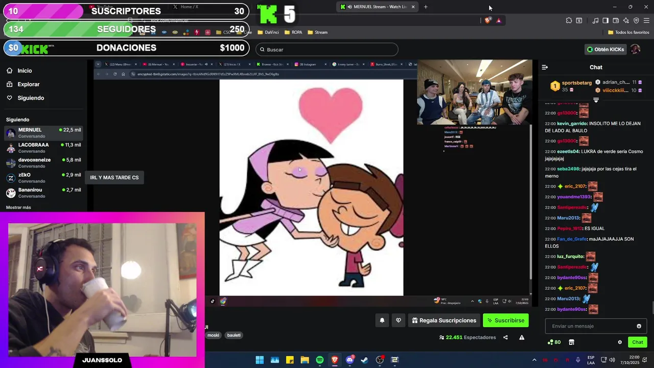
Task: Open the Brave Wallet icon
Action: tap(616, 20)
